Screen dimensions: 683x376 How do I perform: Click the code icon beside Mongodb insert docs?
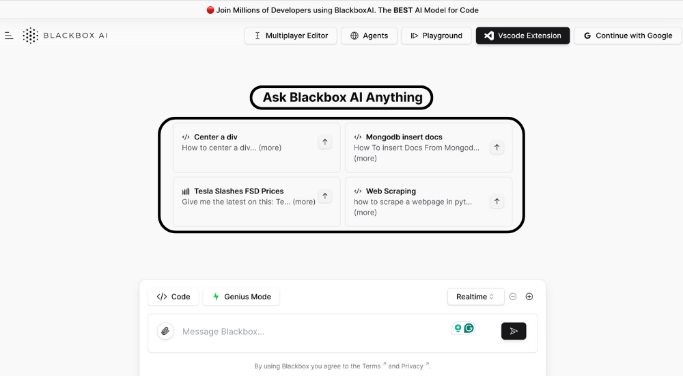point(358,137)
